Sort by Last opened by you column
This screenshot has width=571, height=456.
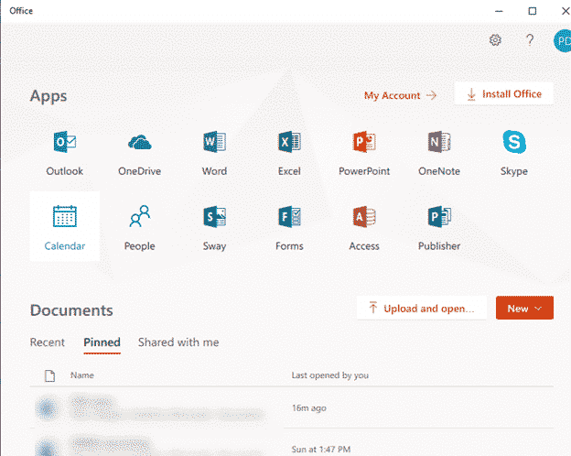point(330,375)
